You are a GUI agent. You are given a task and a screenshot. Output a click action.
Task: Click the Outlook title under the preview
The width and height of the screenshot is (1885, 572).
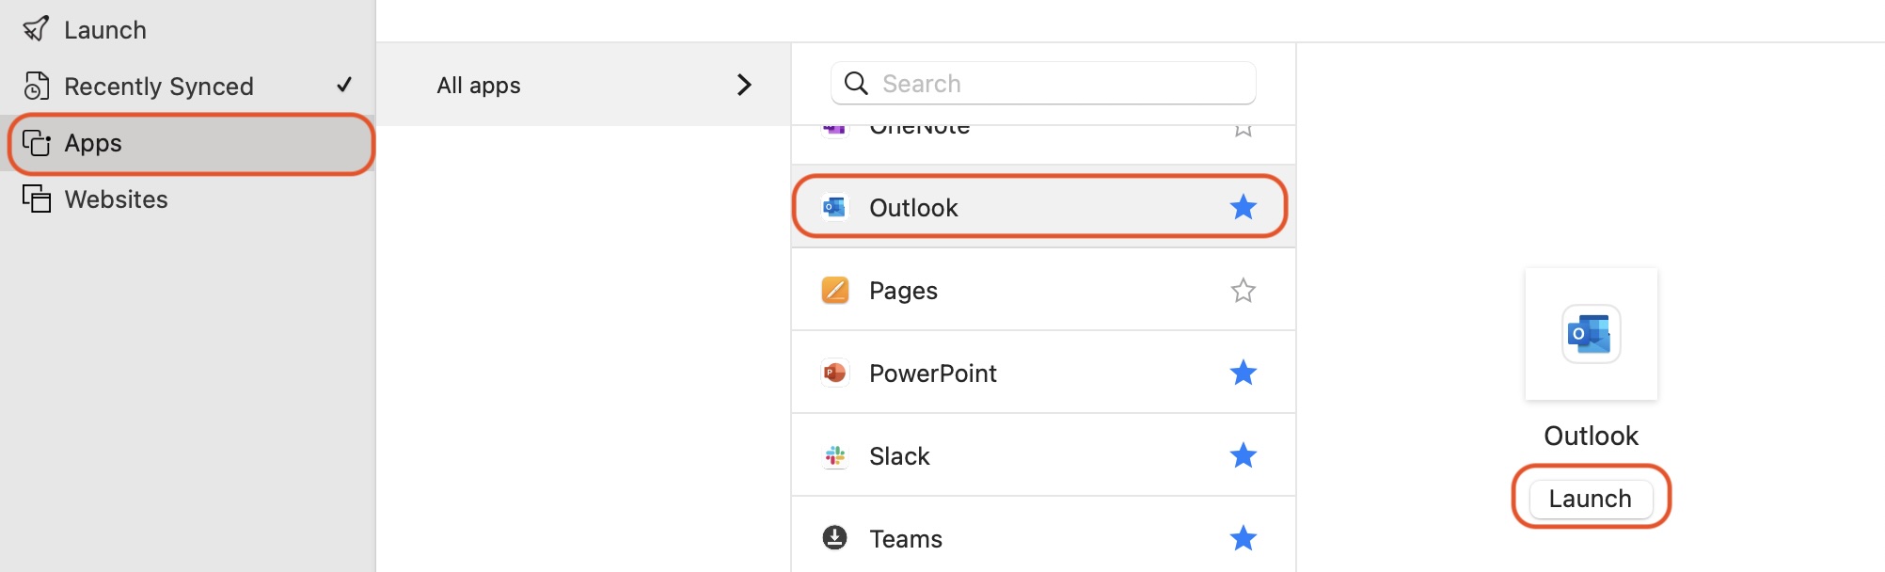coord(1592,436)
